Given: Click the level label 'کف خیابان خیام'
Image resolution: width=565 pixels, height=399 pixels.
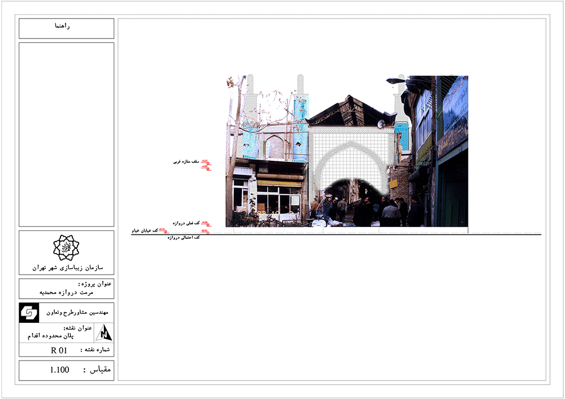Looking at the screenshot, I should (x=145, y=231).
